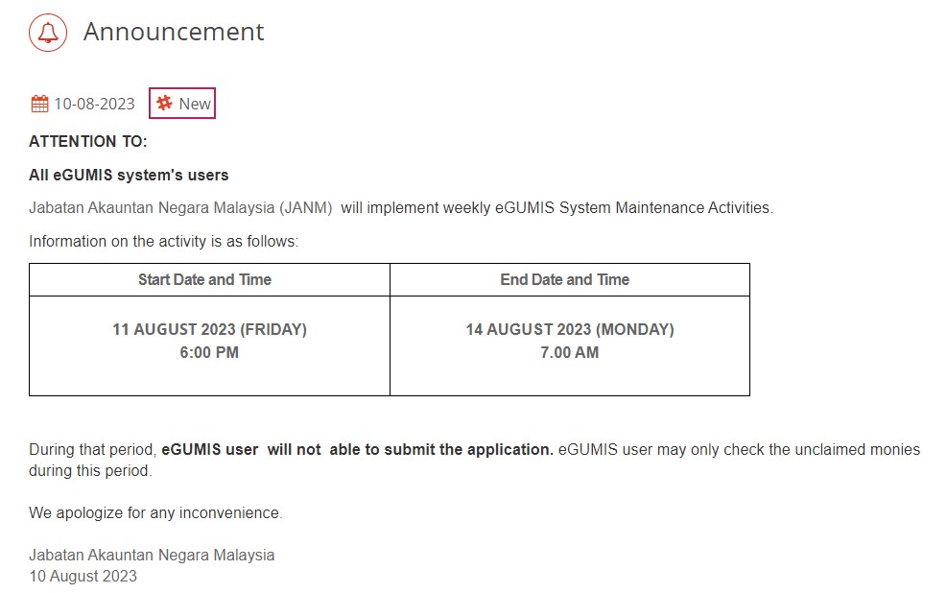Click the "Start Date and Time" column header
The width and height of the screenshot is (947, 593).
pos(204,279)
